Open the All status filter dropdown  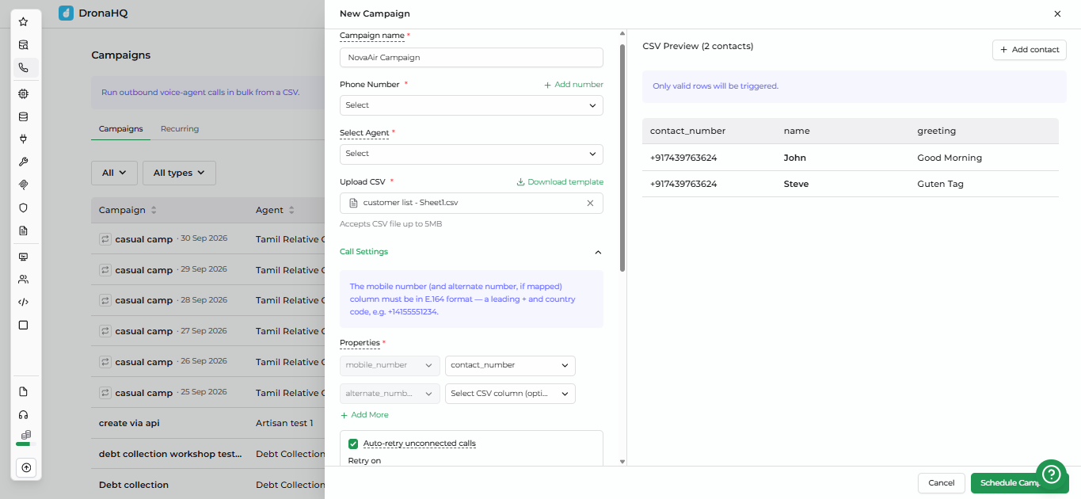[115, 173]
